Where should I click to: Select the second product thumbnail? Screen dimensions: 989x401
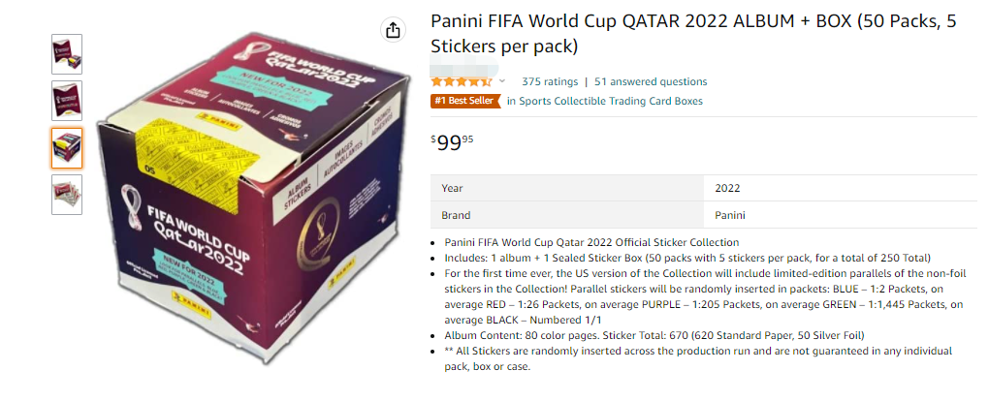coord(67,101)
